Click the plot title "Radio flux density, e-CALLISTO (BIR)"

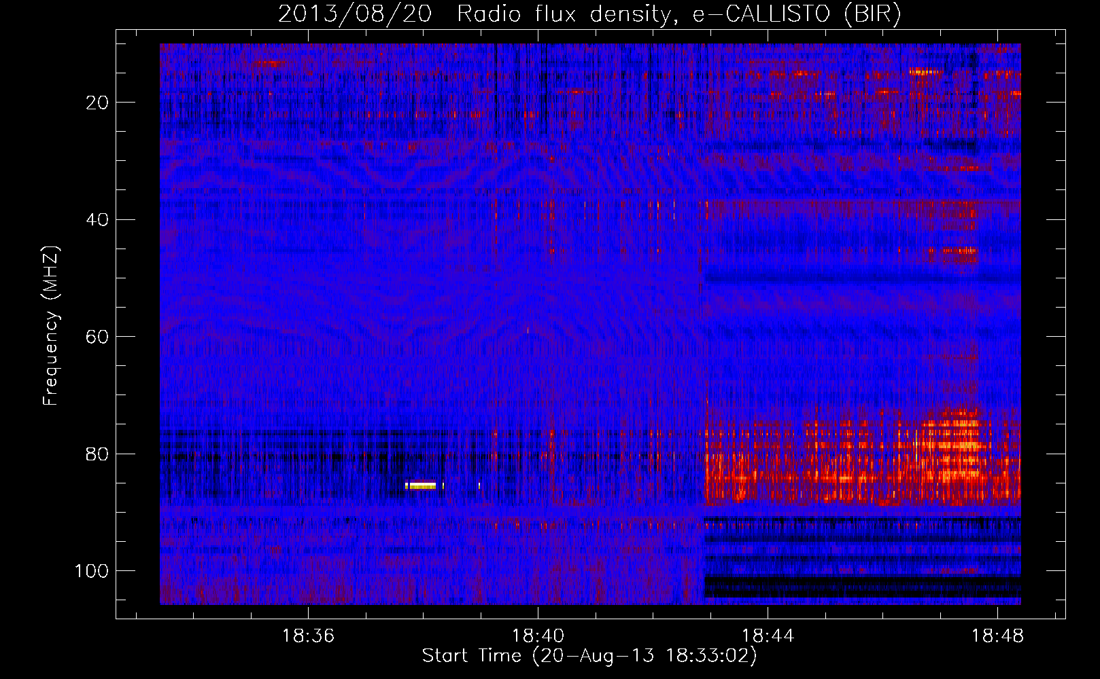click(678, 14)
